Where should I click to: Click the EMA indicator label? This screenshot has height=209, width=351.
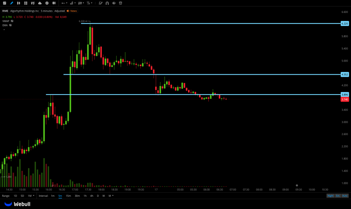(5, 25)
